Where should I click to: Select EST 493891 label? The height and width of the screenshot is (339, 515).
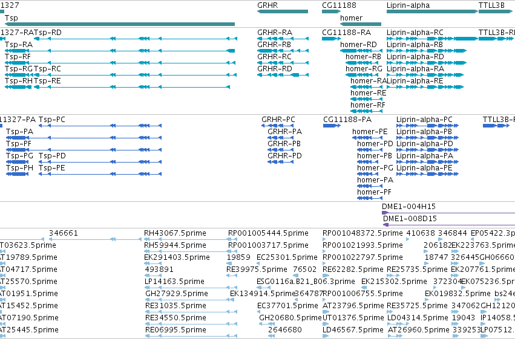tap(159, 270)
